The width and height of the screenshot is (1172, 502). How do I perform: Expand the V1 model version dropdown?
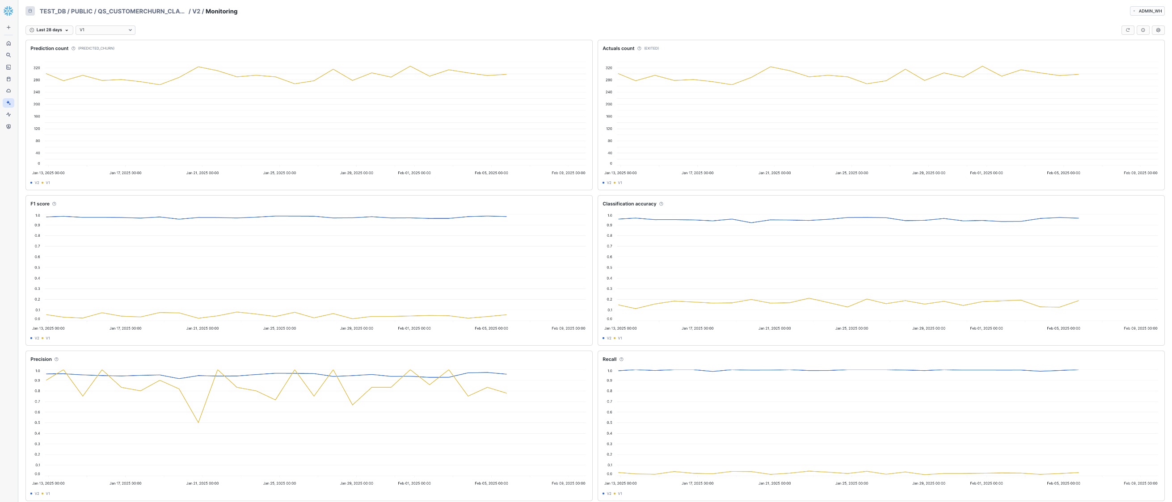pos(105,30)
